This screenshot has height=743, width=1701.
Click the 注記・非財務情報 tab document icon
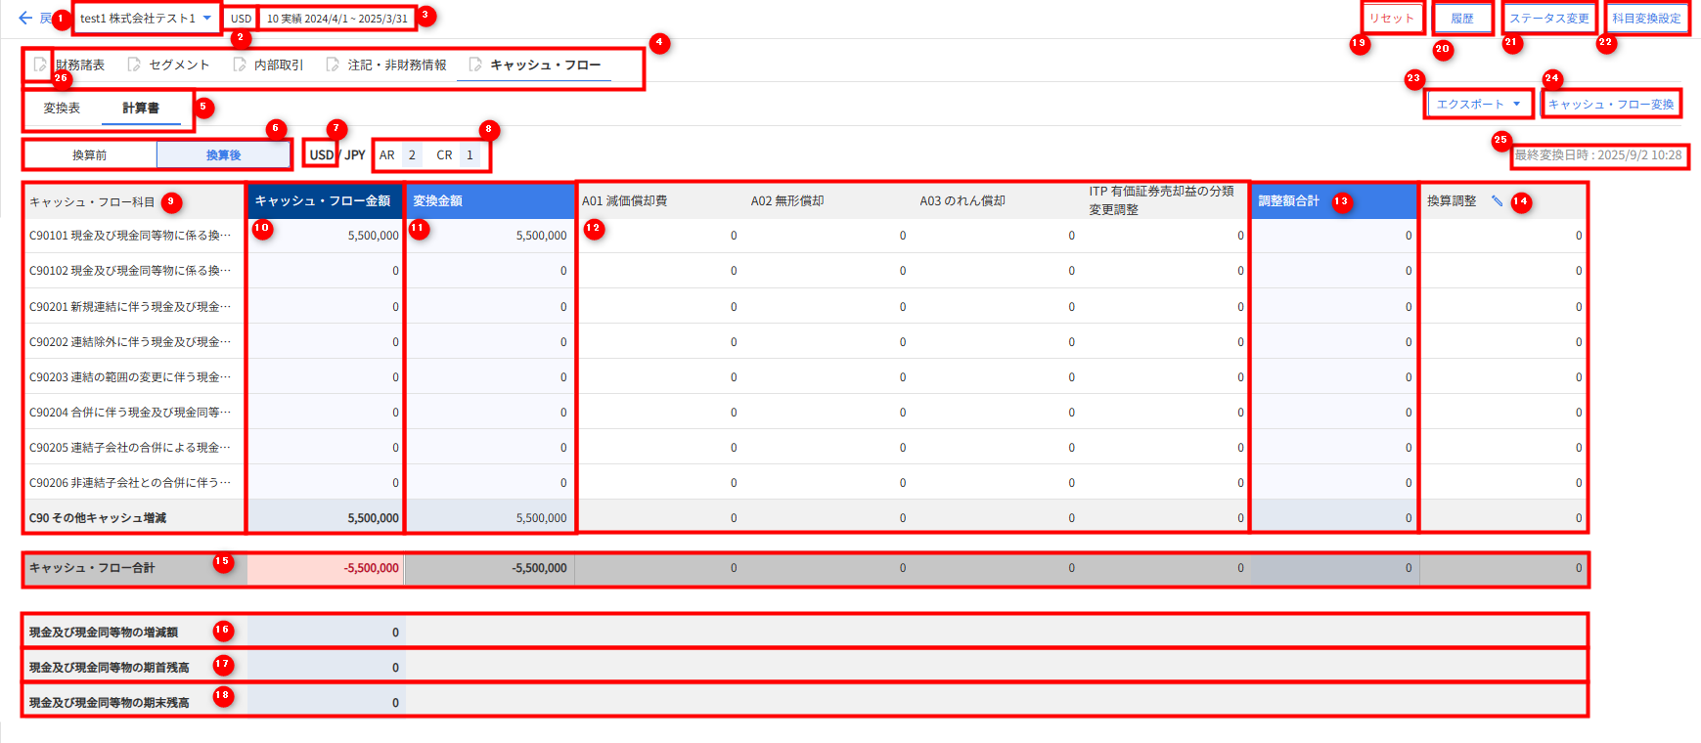(x=333, y=65)
